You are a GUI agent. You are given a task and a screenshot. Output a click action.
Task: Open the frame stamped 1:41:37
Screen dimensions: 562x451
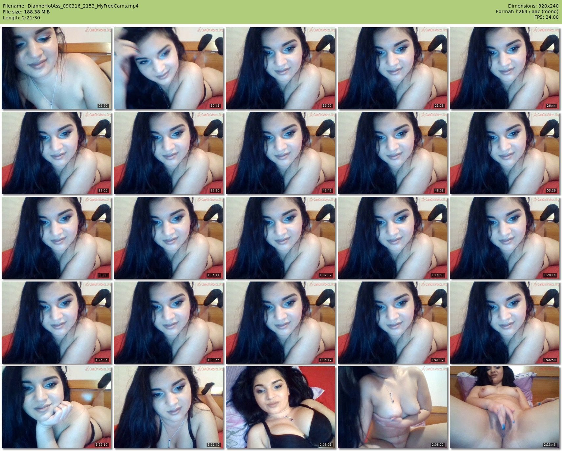coord(393,323)
